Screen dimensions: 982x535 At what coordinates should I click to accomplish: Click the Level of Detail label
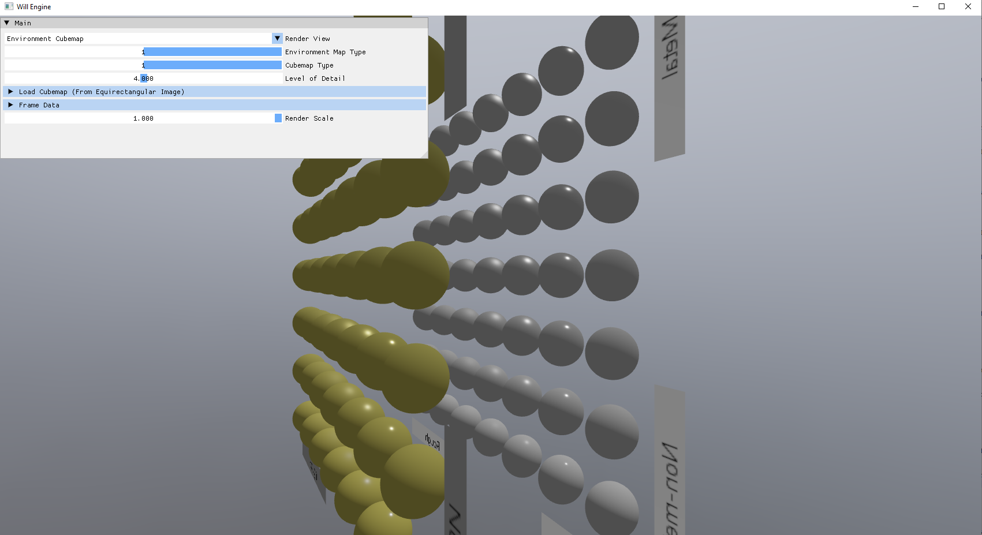(315, 78)
